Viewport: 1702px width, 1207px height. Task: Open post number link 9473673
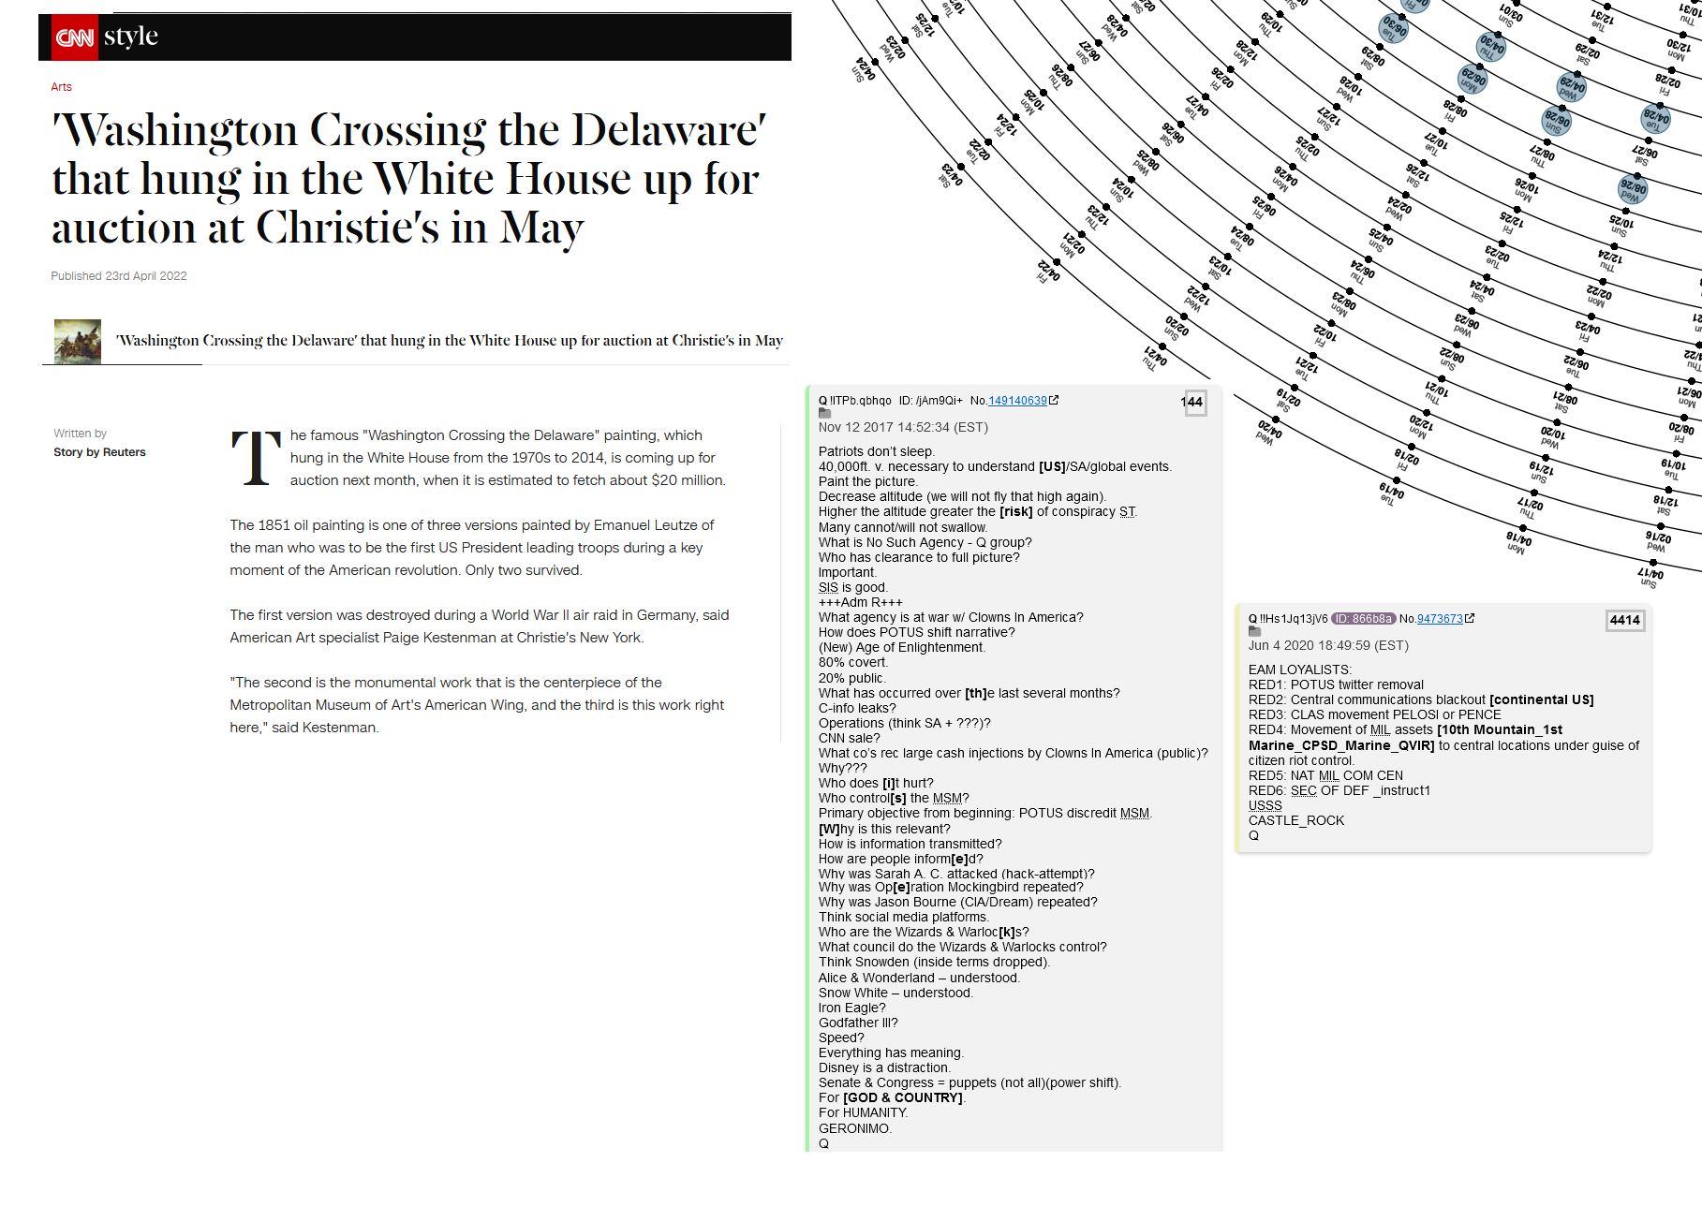(x=1440, y=619)
